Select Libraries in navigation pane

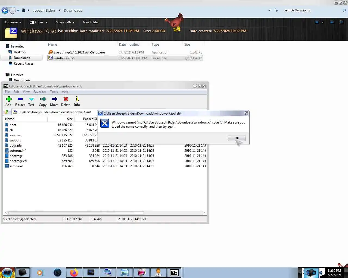(17, 75)
